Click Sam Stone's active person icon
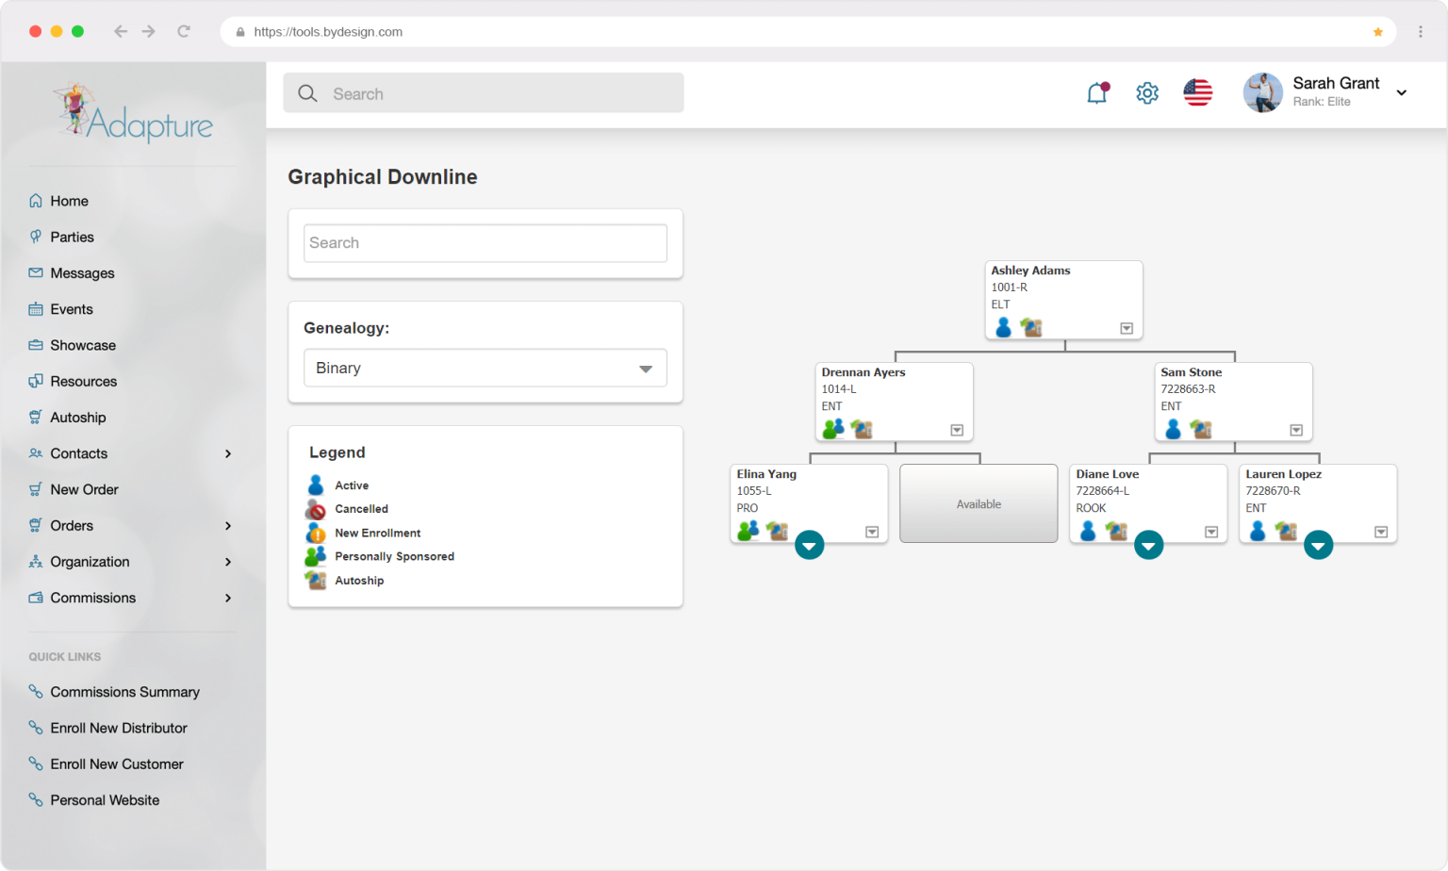 pos(1173,430)
